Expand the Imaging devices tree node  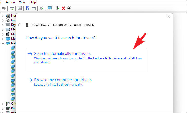(3, 20)
